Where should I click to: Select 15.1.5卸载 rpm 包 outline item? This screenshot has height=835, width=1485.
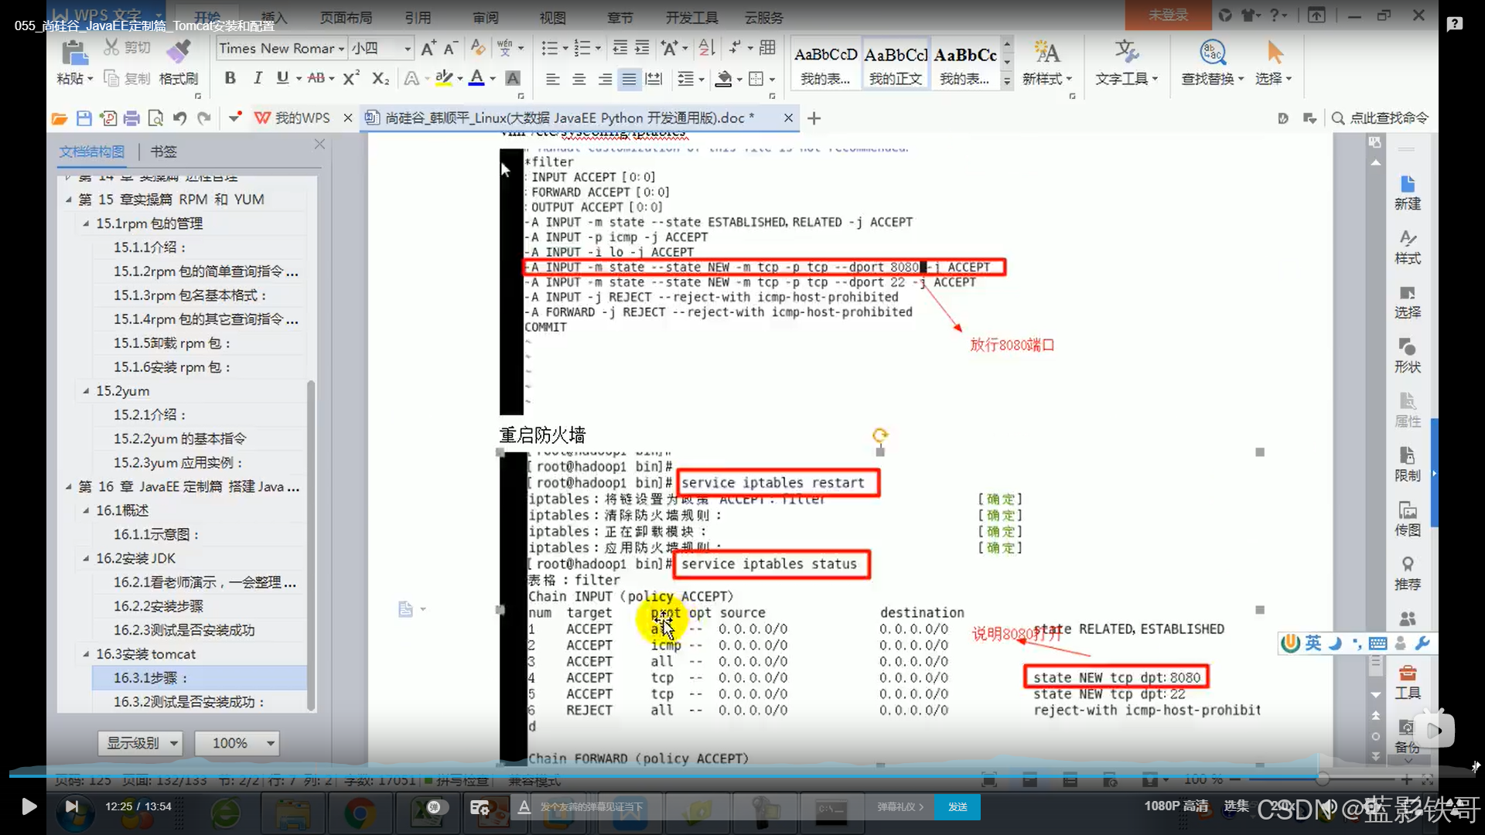[x=172, y=343]
